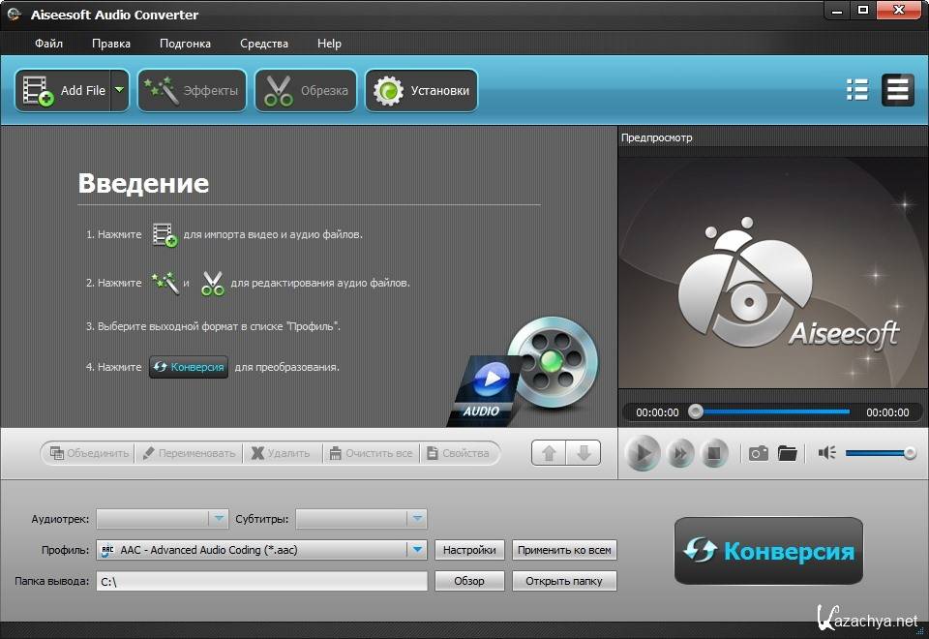The image size is (929, 639).
Task: Click the Add File film icon
Action: click(39, 91)
